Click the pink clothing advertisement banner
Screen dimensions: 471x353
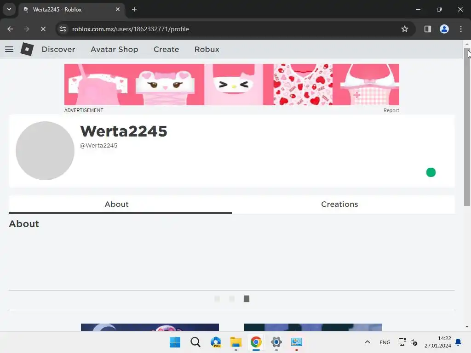pyautogui.click(x=232, y=85)
